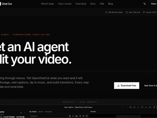Click the download arrow icon on Download free
Viewport: 157px width, 118px height.
(118, 86)
